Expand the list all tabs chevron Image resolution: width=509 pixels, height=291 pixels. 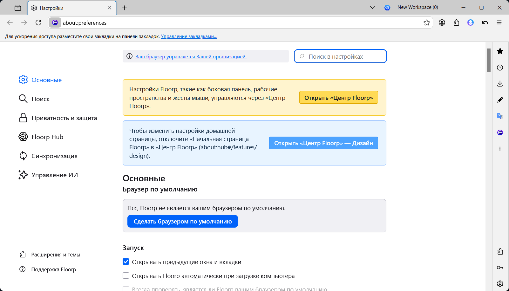373,8
